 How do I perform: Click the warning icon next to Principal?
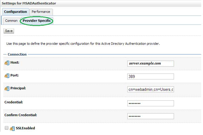[7, 88]
